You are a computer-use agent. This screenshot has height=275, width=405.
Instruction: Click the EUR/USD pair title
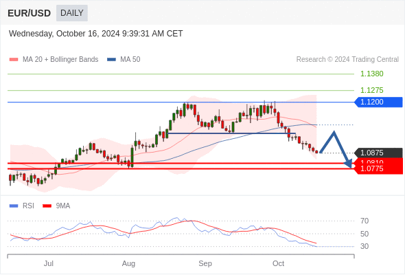click(x=30, y=13)
